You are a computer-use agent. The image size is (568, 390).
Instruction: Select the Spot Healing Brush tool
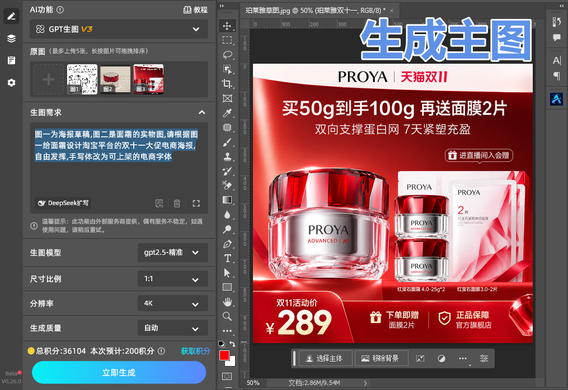coord(227,128)
